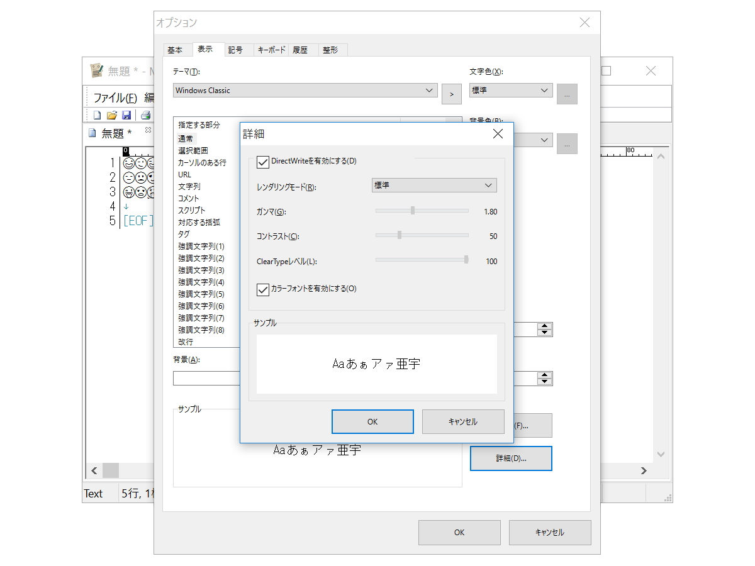Click the color picker button beside the 文字色 dropdown

[x=566, y=94]
